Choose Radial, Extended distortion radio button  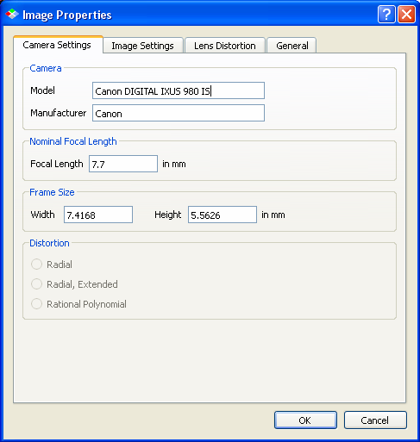(36, 284)
